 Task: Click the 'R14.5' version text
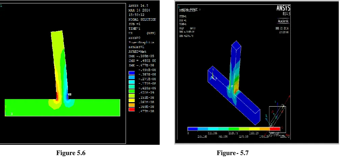tap(286, 14)
